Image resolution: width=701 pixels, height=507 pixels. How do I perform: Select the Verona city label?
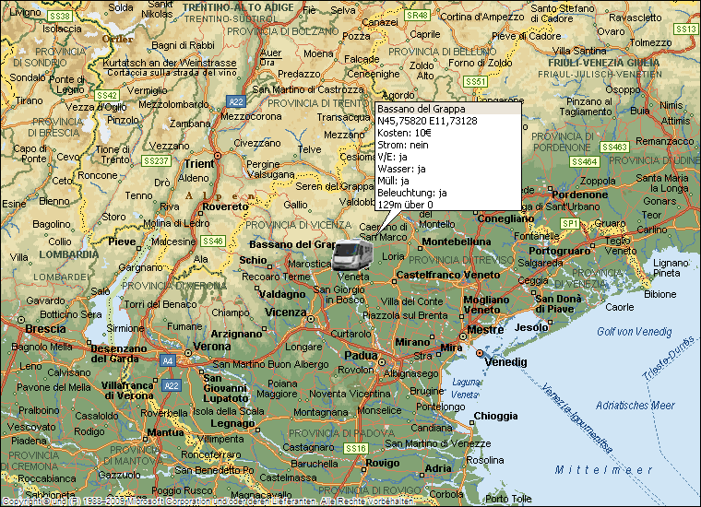[213, 347]
